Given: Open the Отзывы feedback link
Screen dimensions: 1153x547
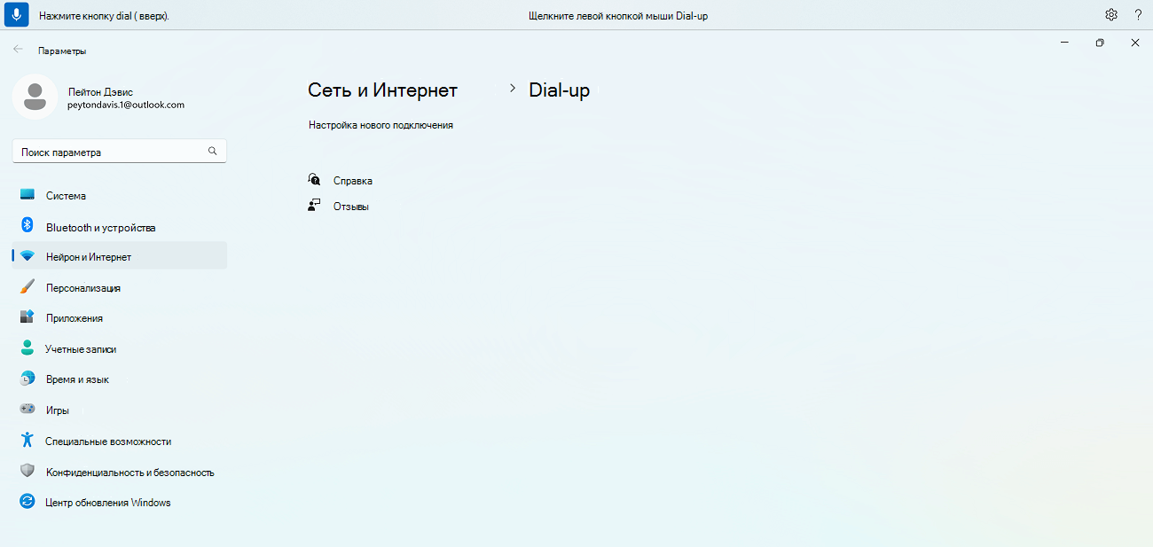Looking at the screenshot, I should click(351, 206).
